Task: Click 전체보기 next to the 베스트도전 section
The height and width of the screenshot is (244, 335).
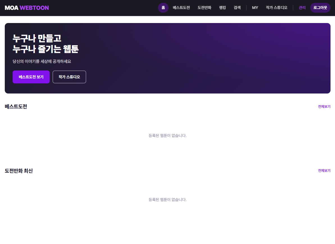Action: 324,107
